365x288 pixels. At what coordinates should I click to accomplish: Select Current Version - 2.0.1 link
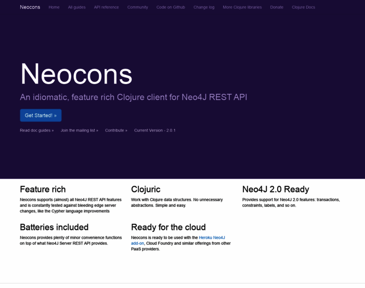155,130
